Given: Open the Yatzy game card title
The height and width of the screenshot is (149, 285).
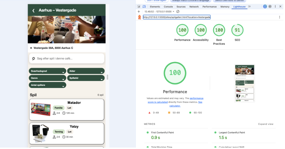Looking at the screenshot, I should click(74, 127).
